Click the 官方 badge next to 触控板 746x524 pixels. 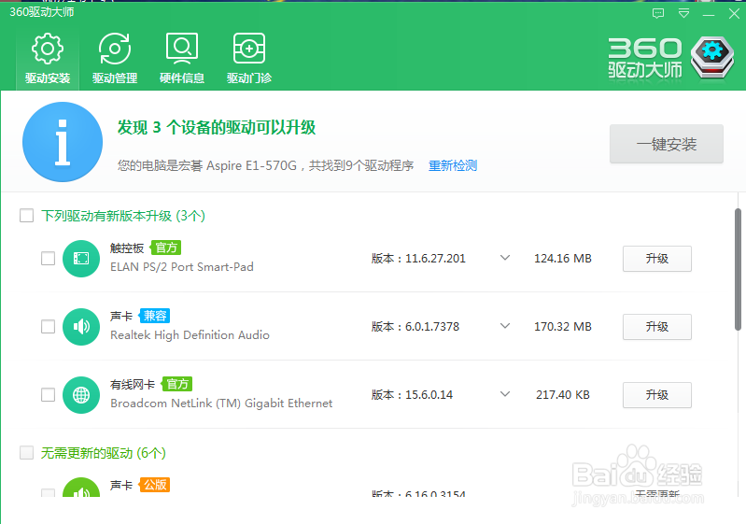165,248
